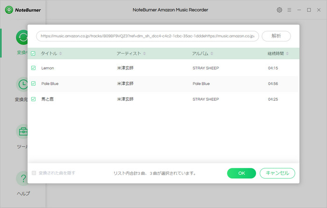Sort by アルバム column arrows
Screen dimensions: 327x208
click(212, 54)
